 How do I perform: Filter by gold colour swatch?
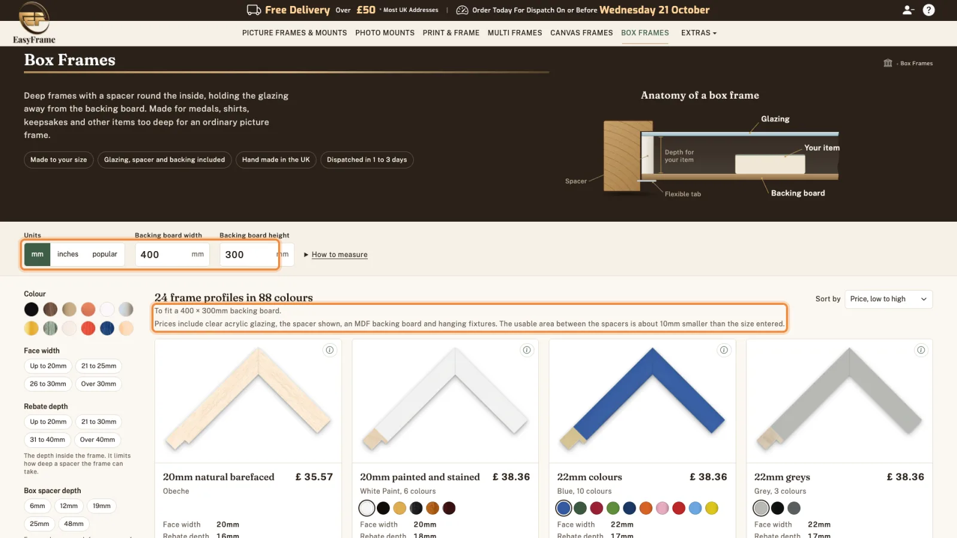[31, 328]
